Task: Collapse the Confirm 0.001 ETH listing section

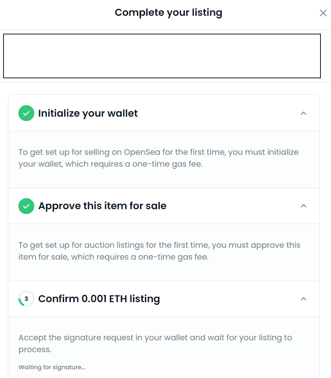Action: click(x=304, y=299)
